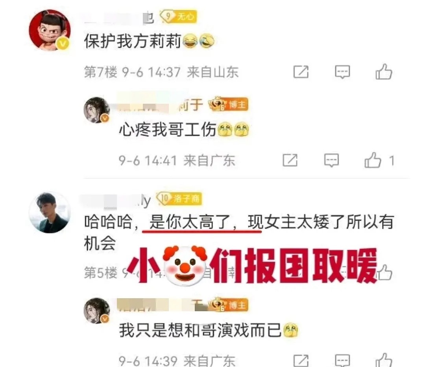The image size is (425, 367).
Task: Tap the 无心 level 9 fan badge
Action: 178,16
